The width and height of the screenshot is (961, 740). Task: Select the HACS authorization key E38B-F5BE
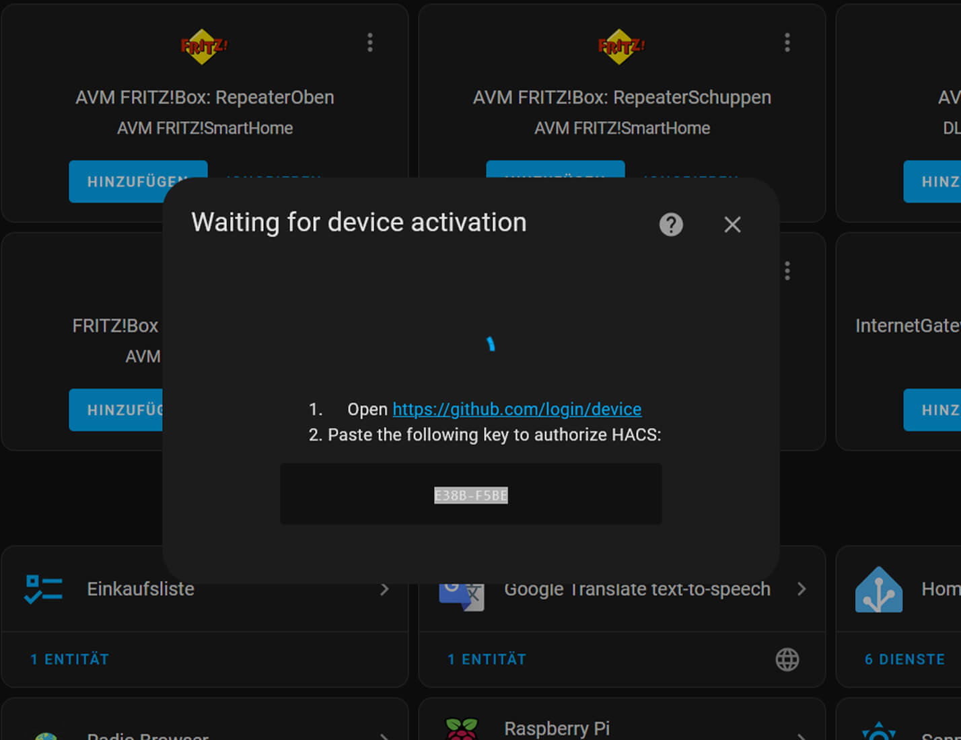(470, 496)
